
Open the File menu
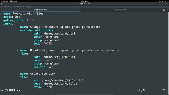coord(2,7)
